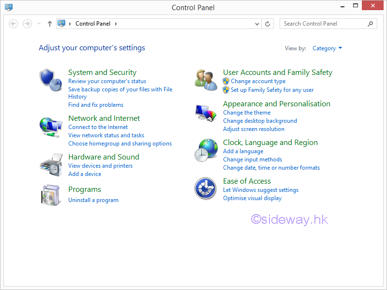
Task: Go up one level with up arrow
Action: (x=49, y=24)
